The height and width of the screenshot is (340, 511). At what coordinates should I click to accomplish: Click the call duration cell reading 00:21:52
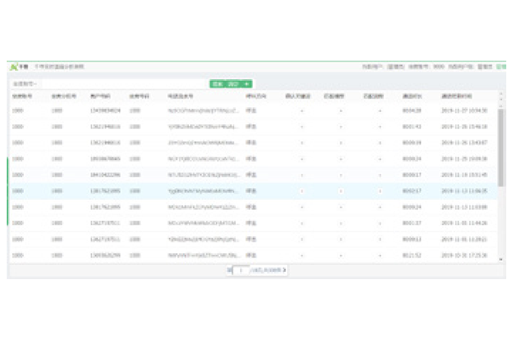pyautogui.click(x=411, y=255)
